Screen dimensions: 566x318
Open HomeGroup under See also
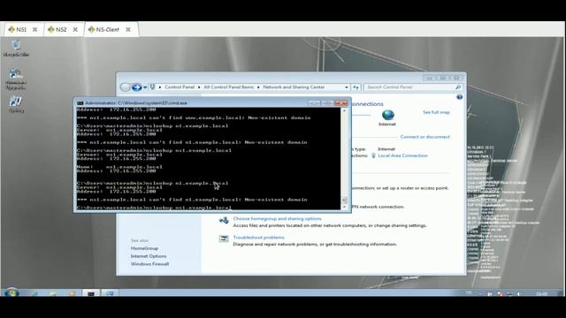pyautogui.click(x=144, y=248)
